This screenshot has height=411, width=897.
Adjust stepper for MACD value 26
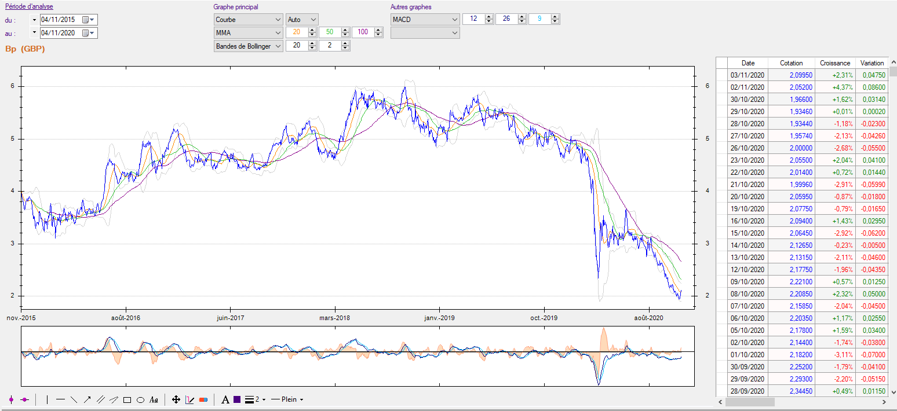[x=522, y=19]
